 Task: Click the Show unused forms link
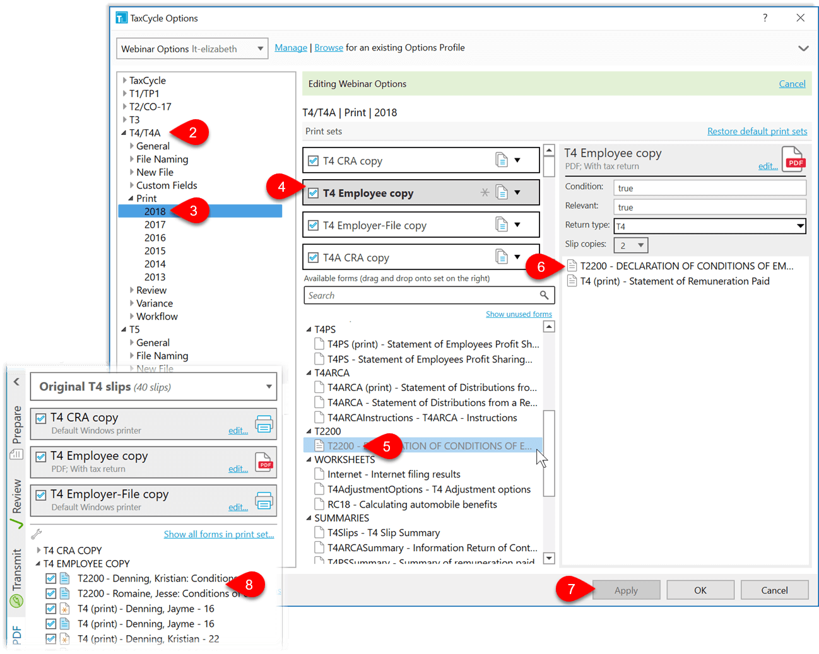point(519,314)
